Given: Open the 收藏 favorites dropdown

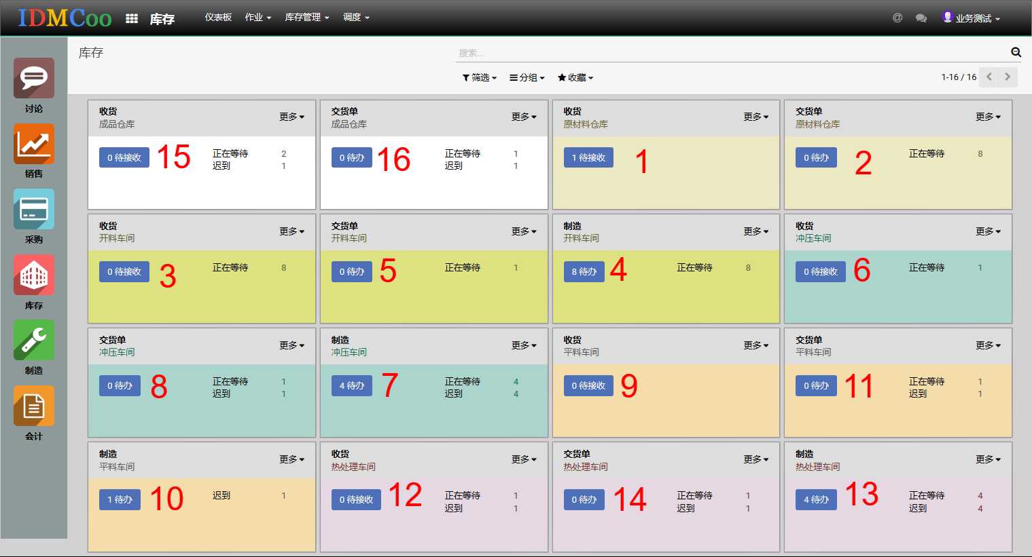Looking at the screenshot, I should (x=575, y=77).
